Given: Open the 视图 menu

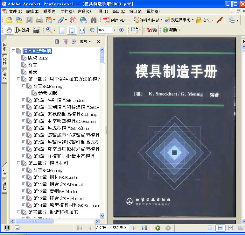Looking at the screenshot, I should (x=50, y=11).
